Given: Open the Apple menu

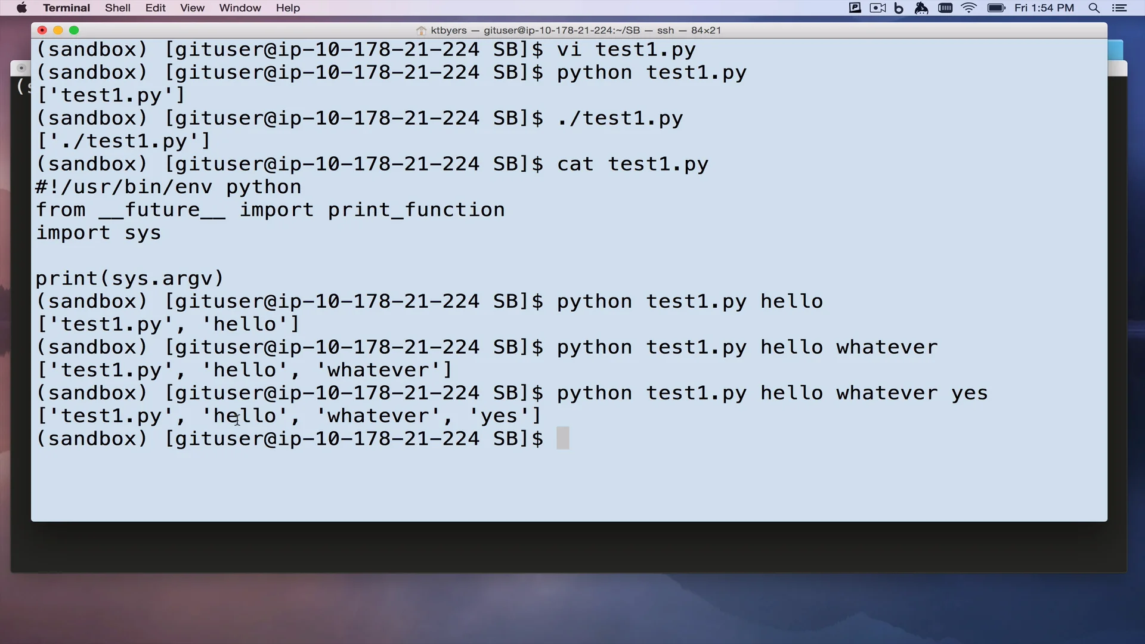Looking at the screenshot, I should [x=21, y=8].
